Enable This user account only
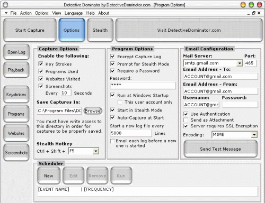 tap(120, 102)
